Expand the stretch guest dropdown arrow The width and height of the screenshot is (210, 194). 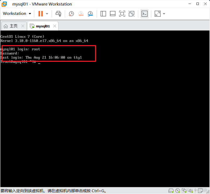click(164, 14)
